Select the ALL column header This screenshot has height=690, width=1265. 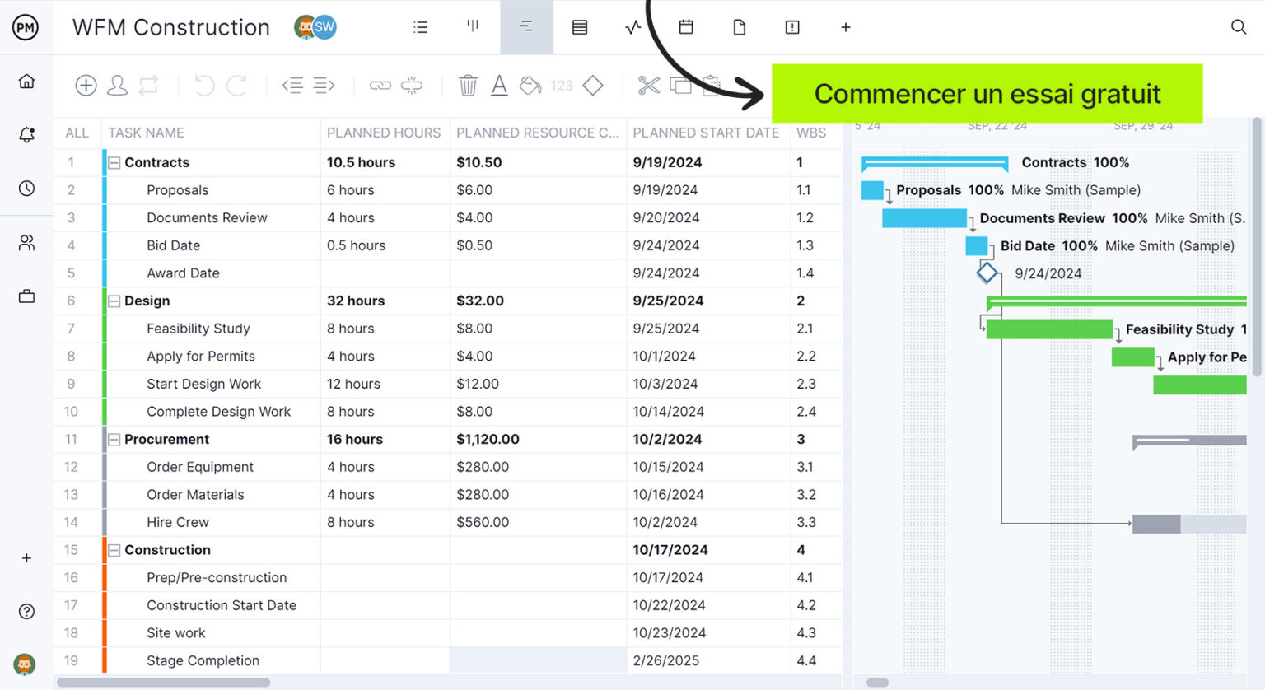pos(77,133)
